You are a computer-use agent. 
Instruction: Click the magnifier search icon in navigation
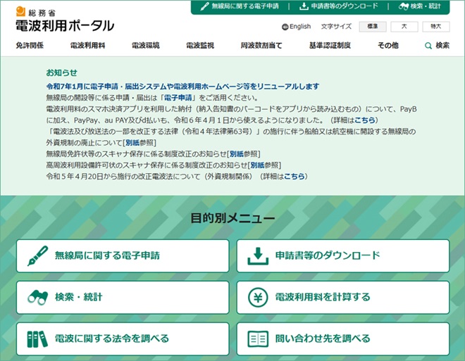428,46
